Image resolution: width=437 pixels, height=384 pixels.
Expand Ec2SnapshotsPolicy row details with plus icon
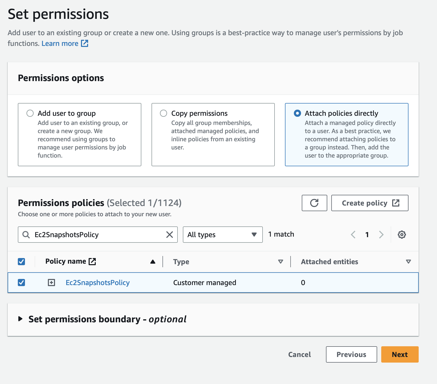[x=52, y=283]
